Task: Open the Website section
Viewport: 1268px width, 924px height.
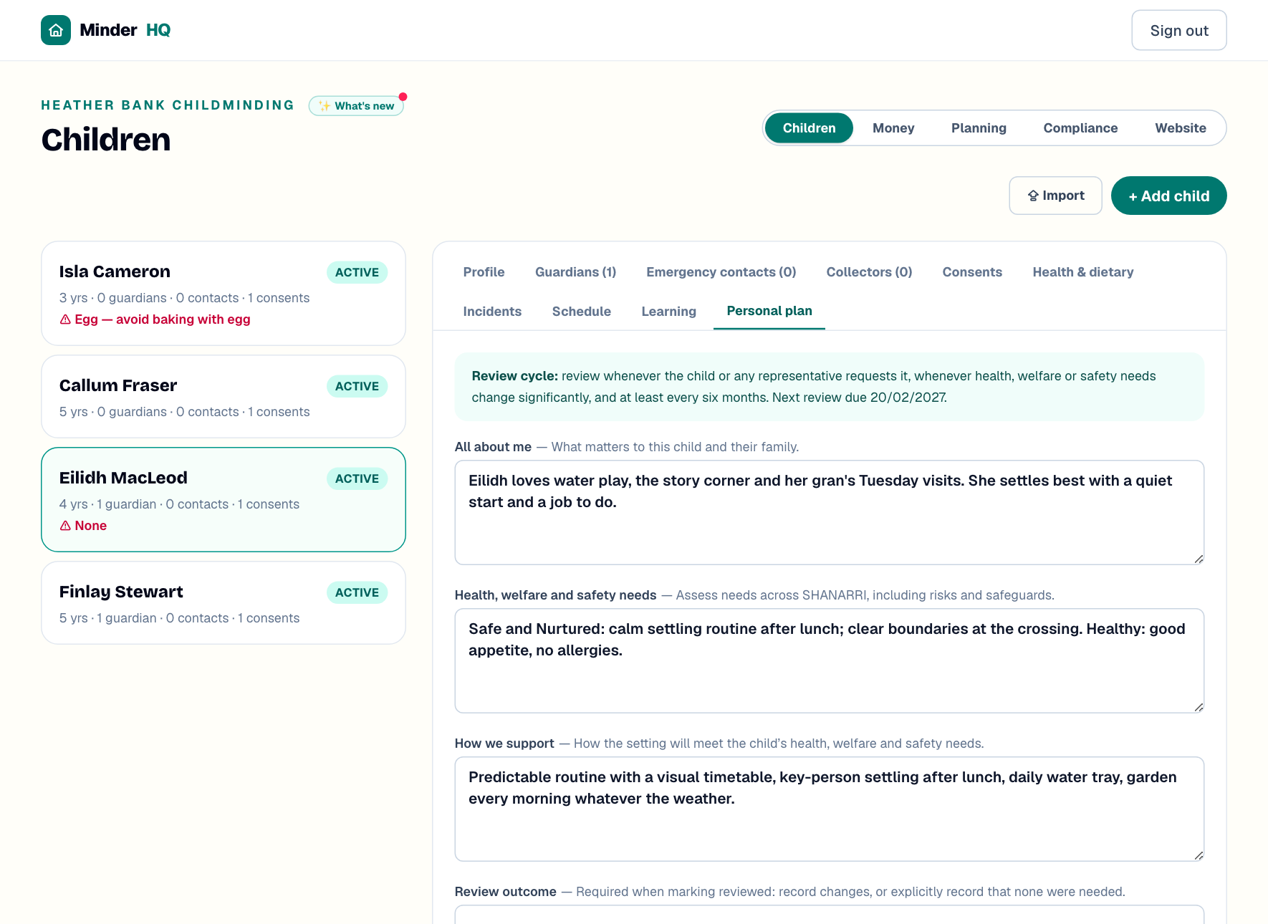Action: (1181, 128)
